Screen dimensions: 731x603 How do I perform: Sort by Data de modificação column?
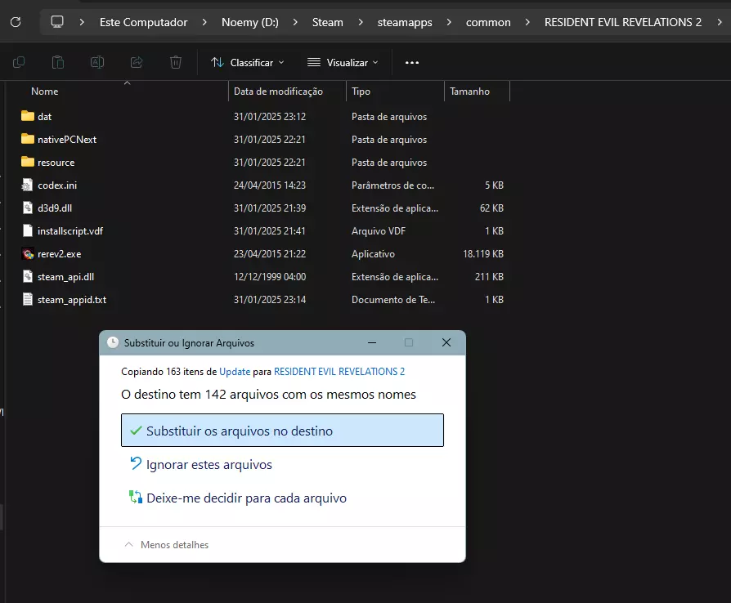click(x=278, y=92)
